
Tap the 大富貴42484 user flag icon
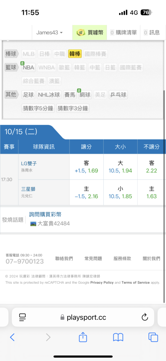[33, 223]
